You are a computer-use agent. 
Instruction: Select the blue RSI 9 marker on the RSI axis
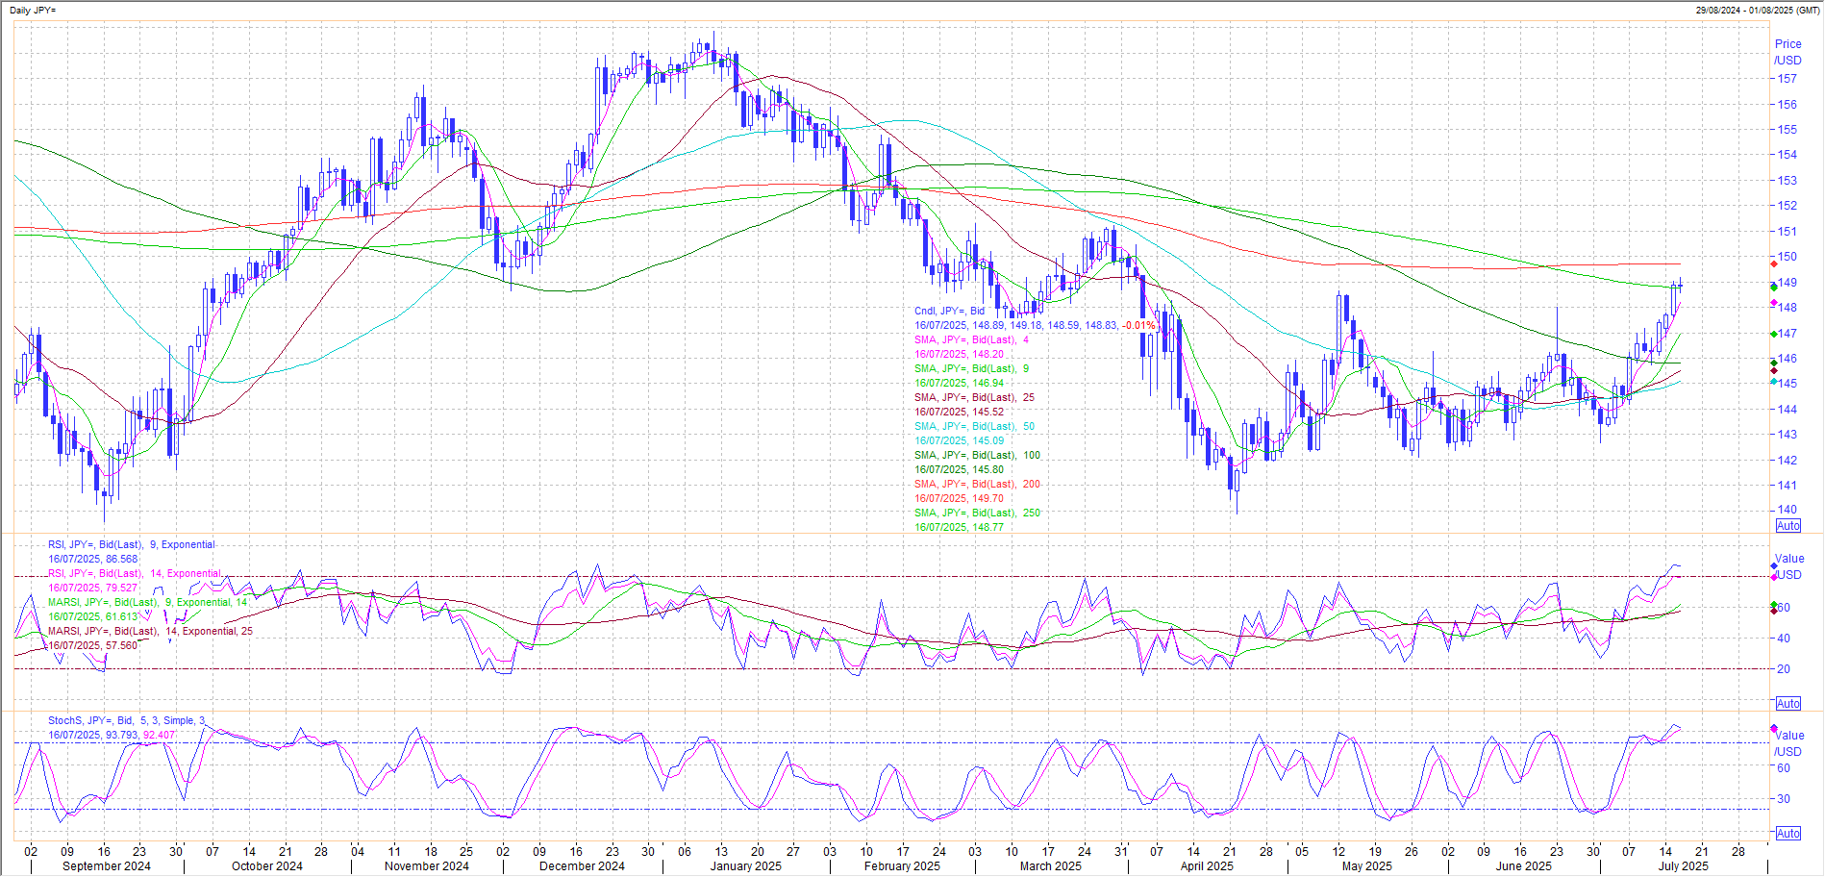[1774, 565]
